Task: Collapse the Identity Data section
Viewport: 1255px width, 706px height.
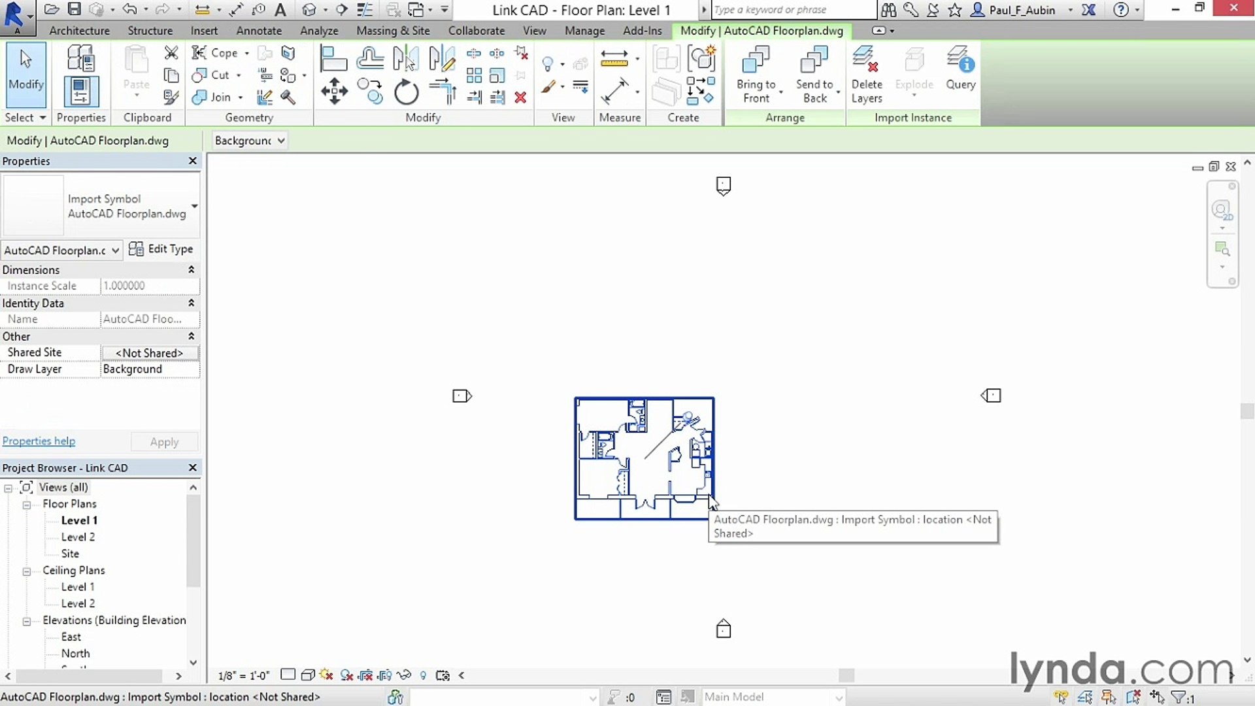Action: 192,303
